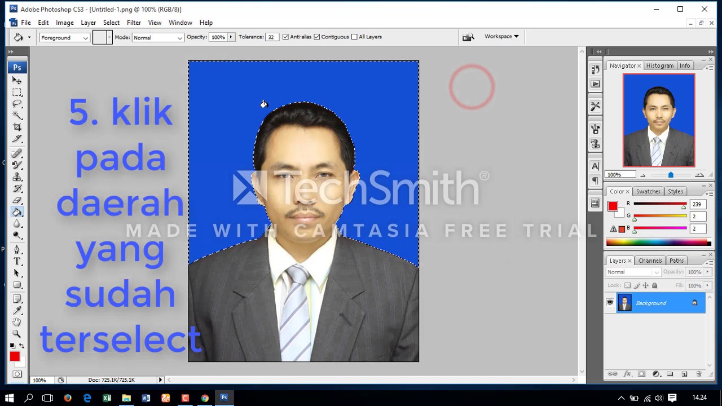Open the collapsed Character panel icon
Viewport: 722px width, 406px height.
(x=595, y=166)
